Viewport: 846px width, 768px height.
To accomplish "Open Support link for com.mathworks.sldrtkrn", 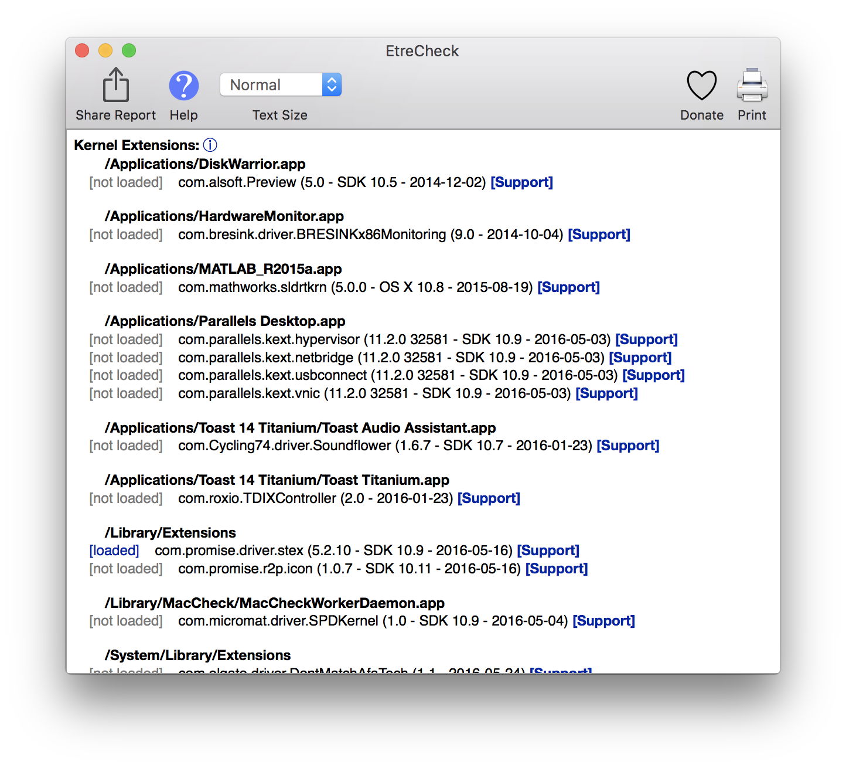I will point(568,287).
